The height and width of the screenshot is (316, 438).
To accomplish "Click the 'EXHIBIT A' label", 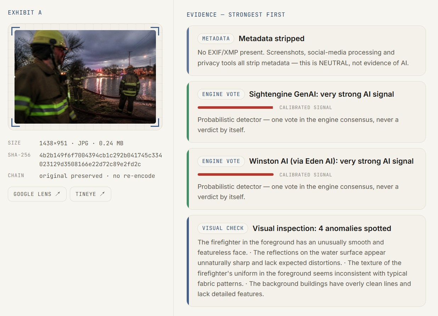I will (x=25, y=13).
